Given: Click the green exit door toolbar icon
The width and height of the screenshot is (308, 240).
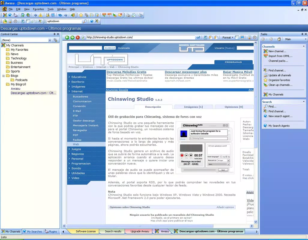Looking at the screenshot, I should 73,15.
